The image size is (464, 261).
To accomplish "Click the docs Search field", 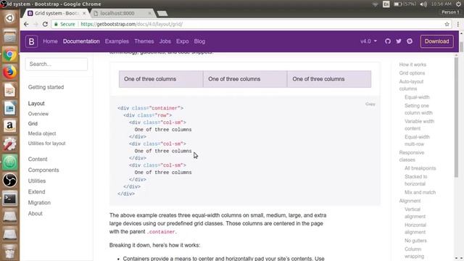I will (x=57, y=65).
